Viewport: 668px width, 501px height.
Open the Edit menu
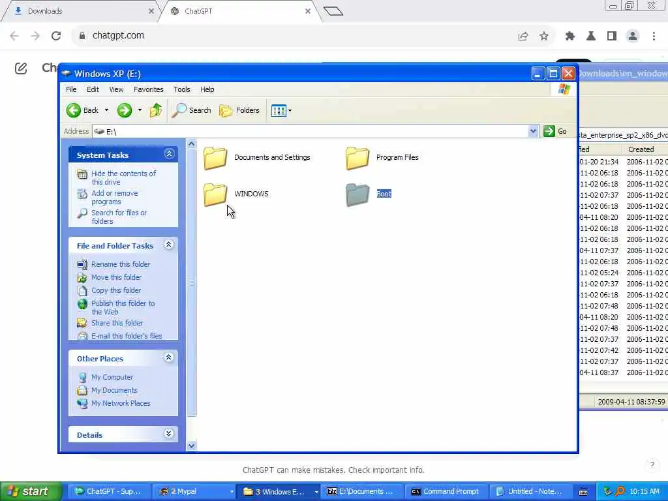tap(93, 89)
